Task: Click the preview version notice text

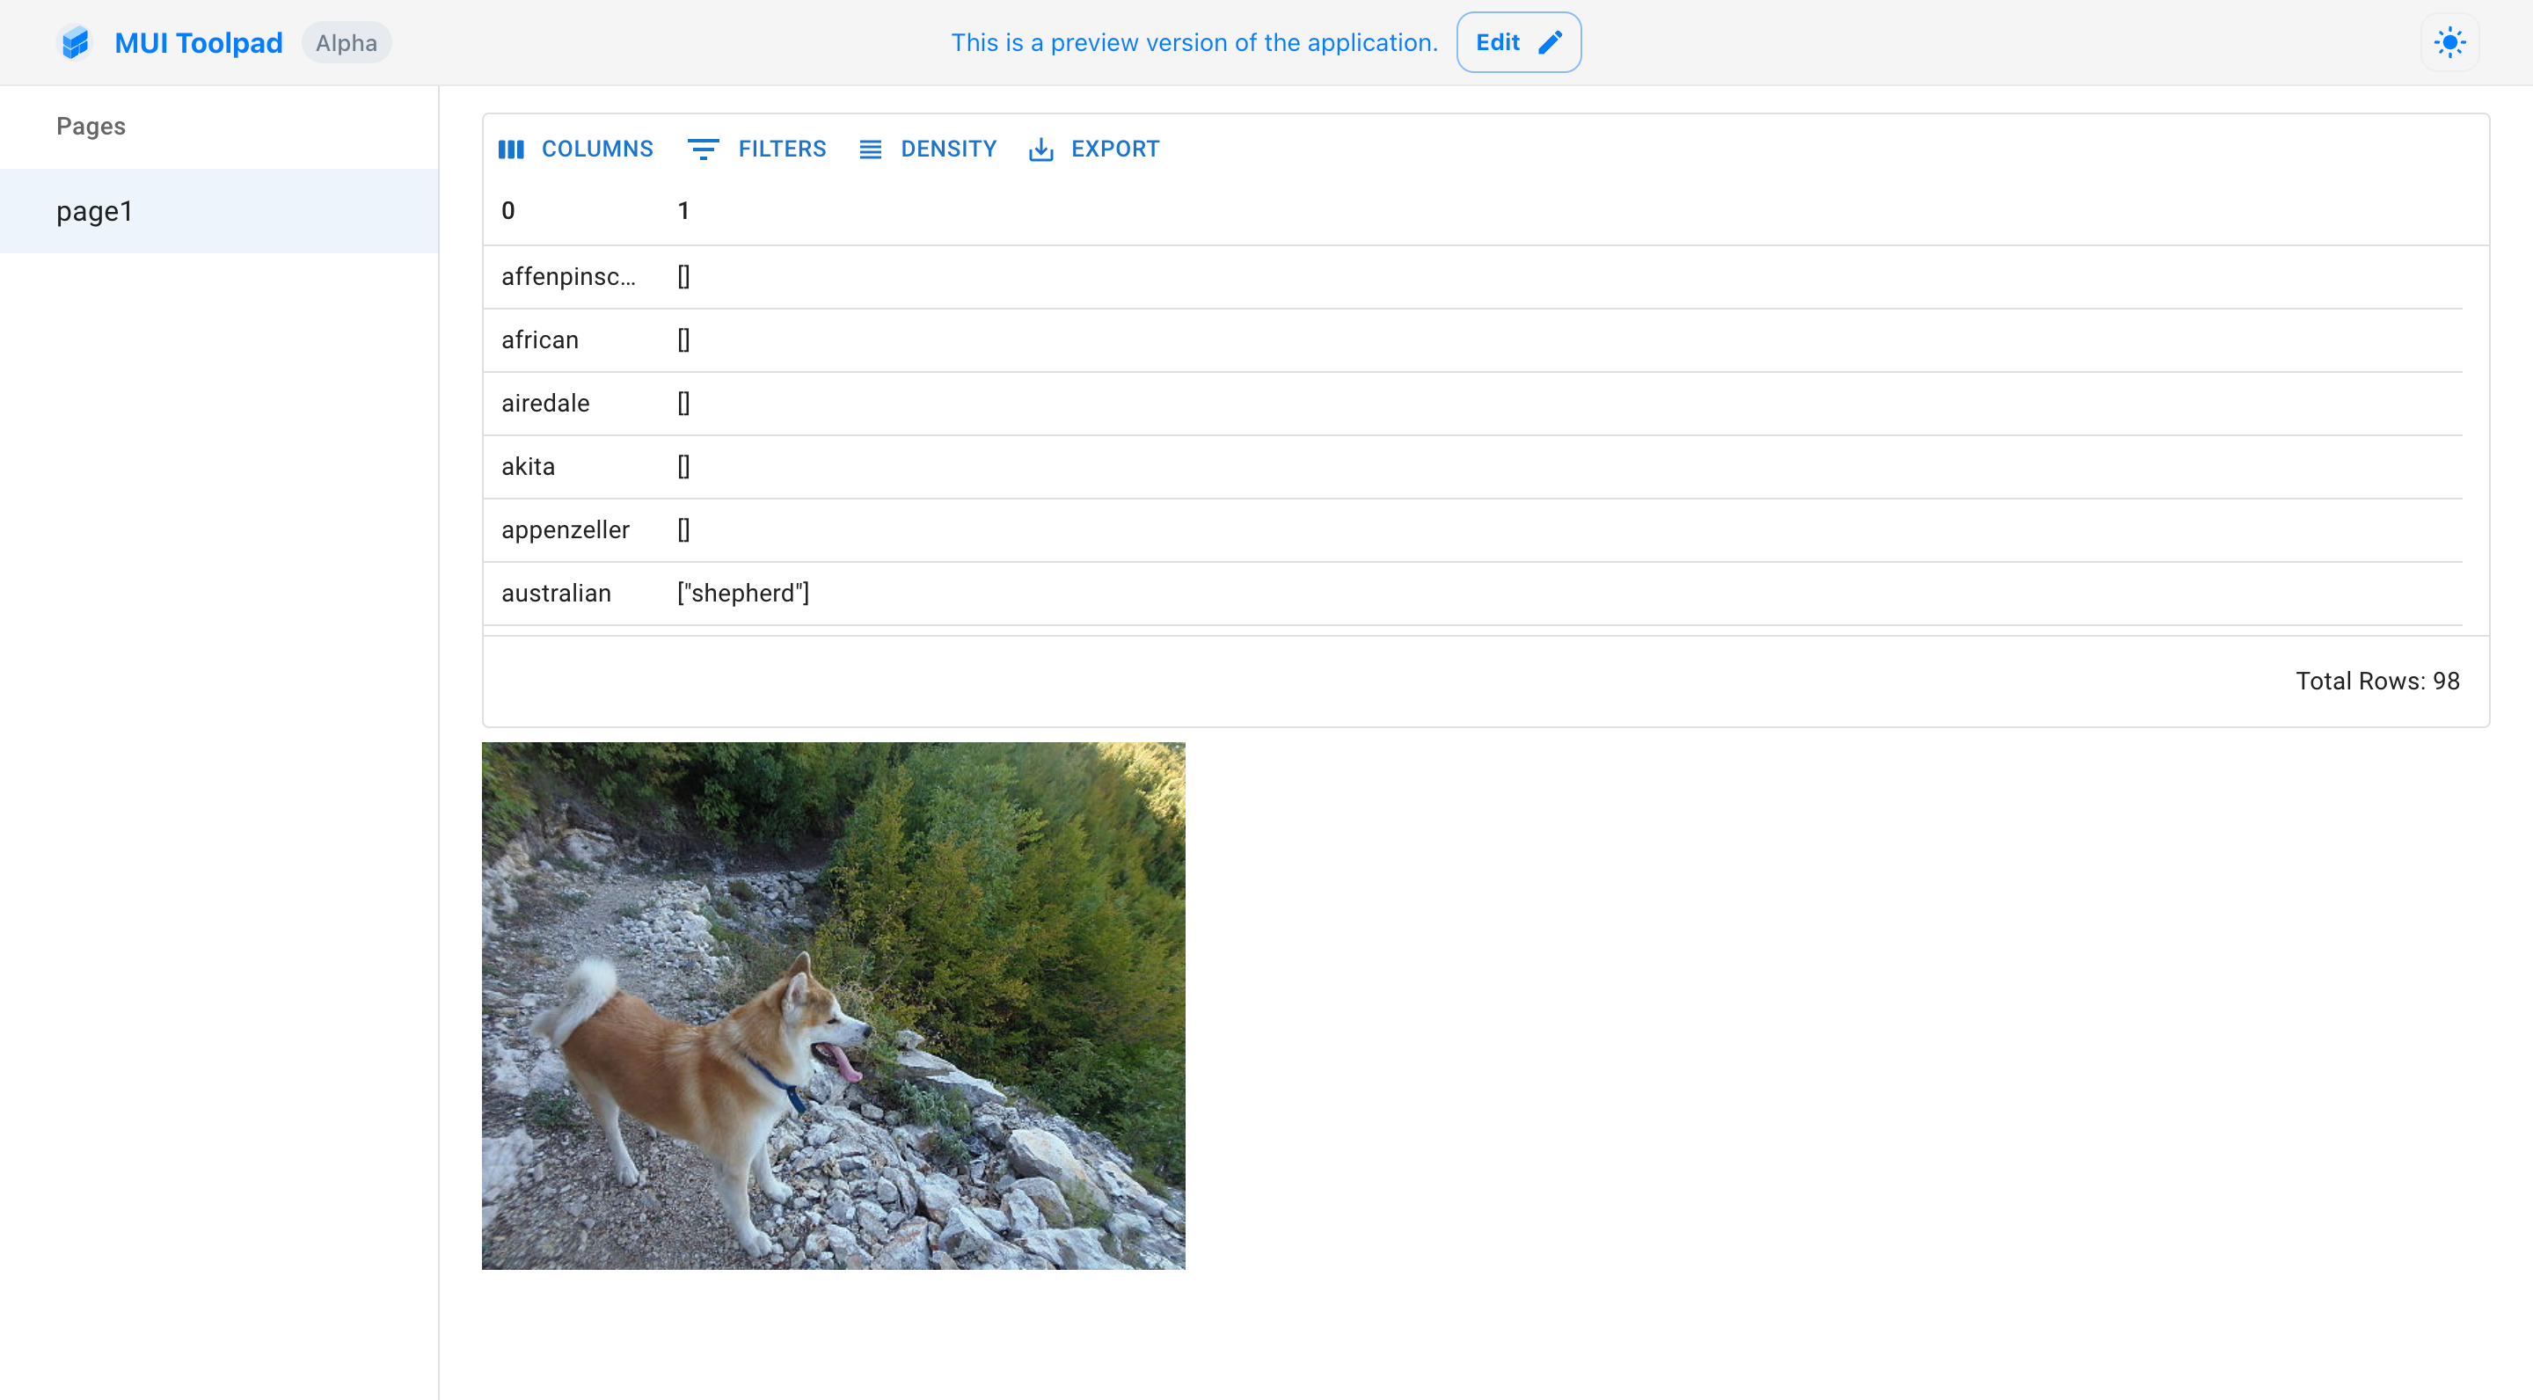Action: (x=1193, y=42)
